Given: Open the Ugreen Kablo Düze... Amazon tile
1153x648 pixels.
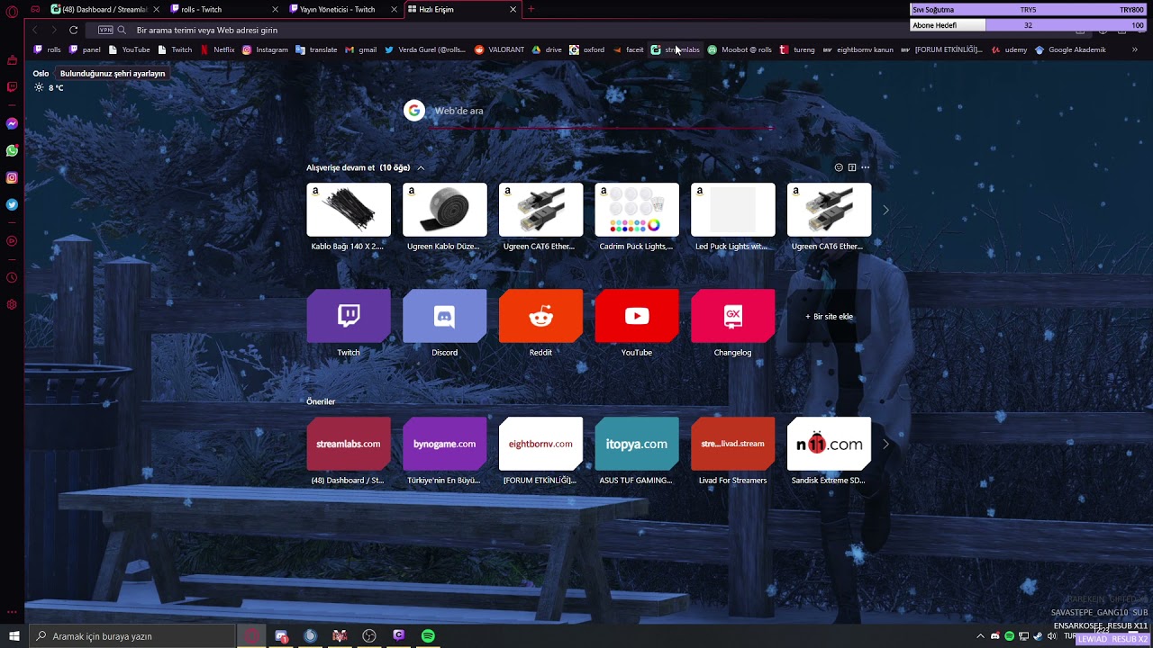Looking at the screenshot, I should (445, 217).
